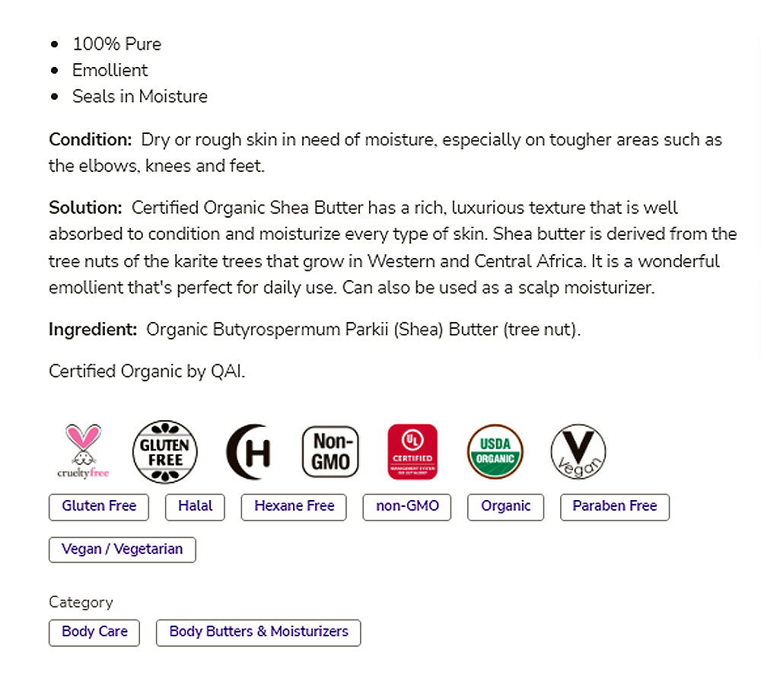
Task: Click the non-GMO tag button
Action: [407, 507]
